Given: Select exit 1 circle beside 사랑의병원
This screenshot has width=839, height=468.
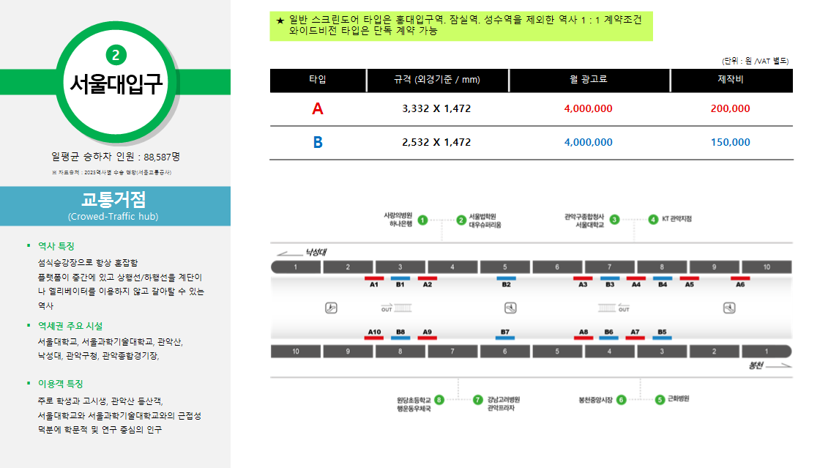Looking at the screenshot, I should (x=422, y=220).
